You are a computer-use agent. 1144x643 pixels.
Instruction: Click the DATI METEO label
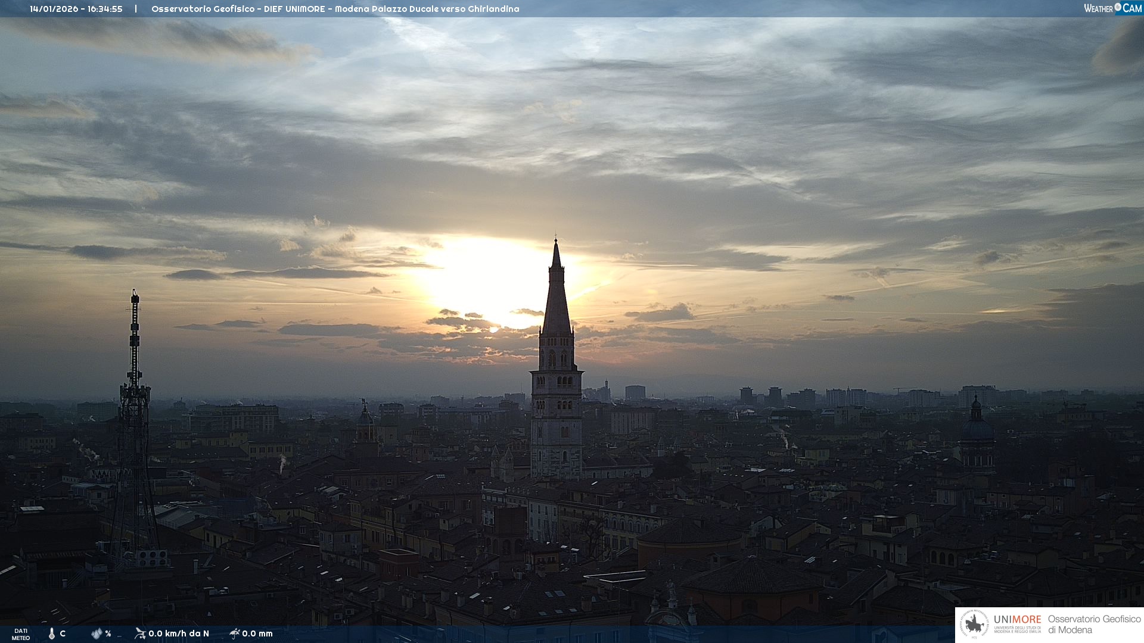21,634
